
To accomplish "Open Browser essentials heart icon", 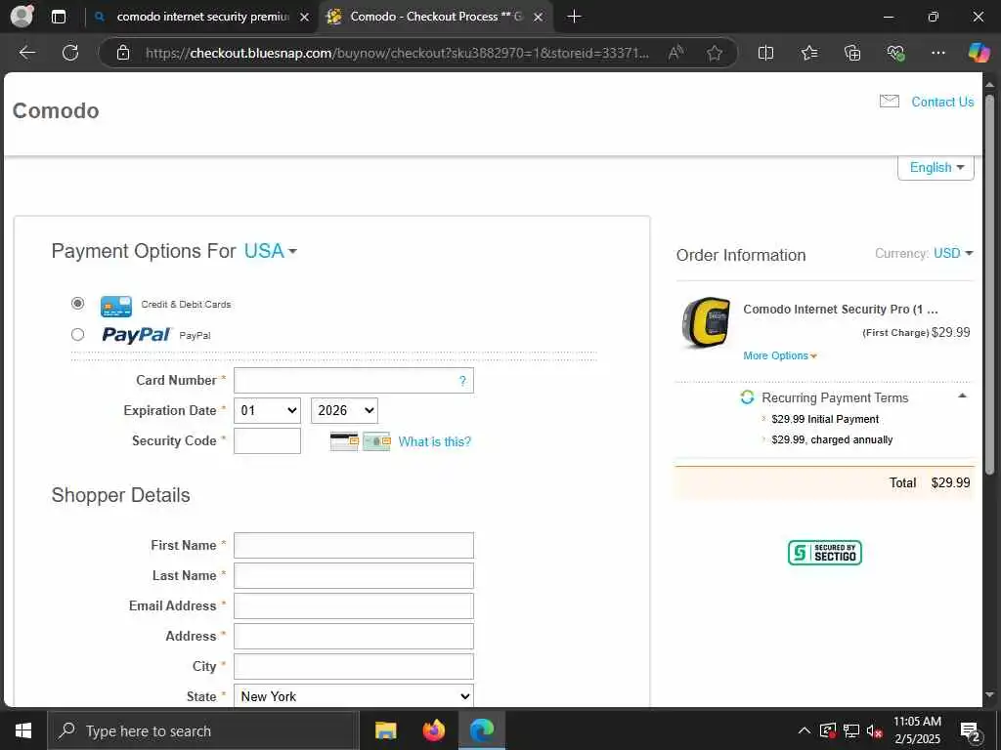I will coord(895,53).
